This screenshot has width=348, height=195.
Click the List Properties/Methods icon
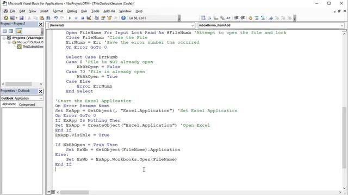(x=203, y=18)
